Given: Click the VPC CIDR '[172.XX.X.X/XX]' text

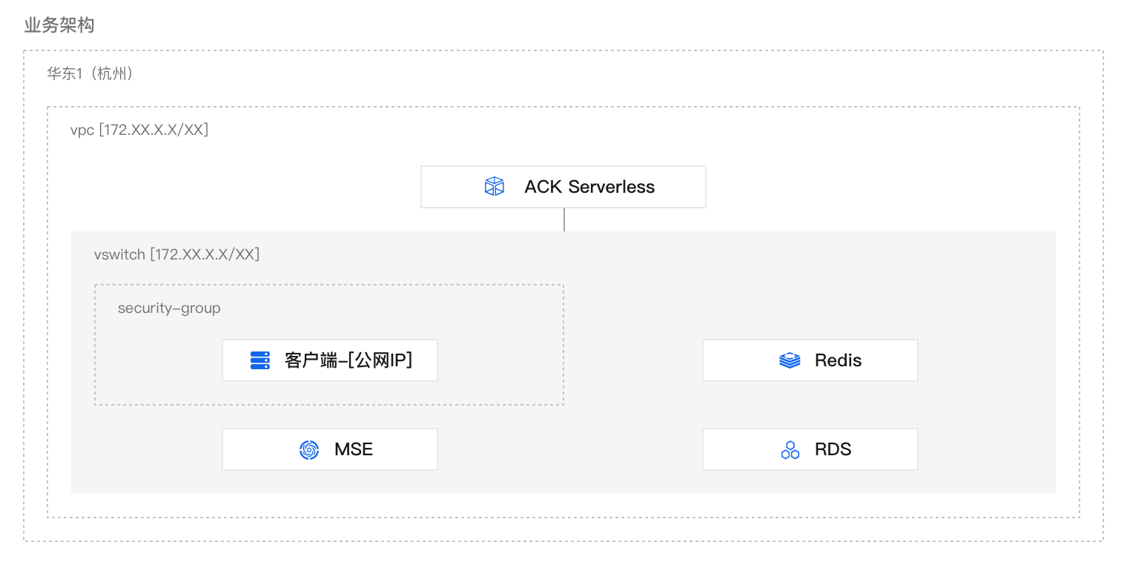Looking at the screenshot, I should 153,130.
